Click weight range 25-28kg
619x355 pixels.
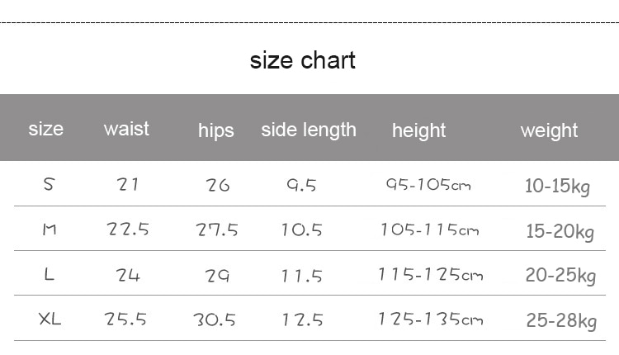tap(561, 320)
